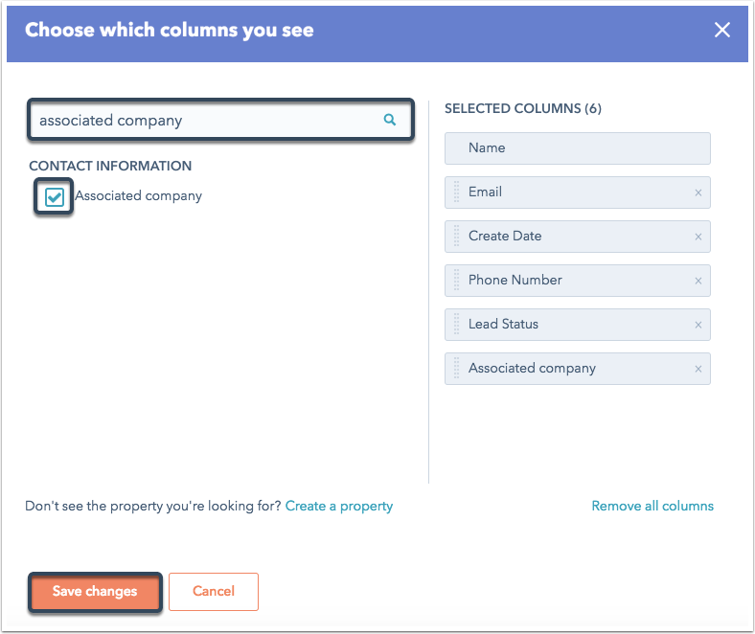Save changes to columns
Image resolution: width=755 pixels, height=634 pixels.
(95, 592)
